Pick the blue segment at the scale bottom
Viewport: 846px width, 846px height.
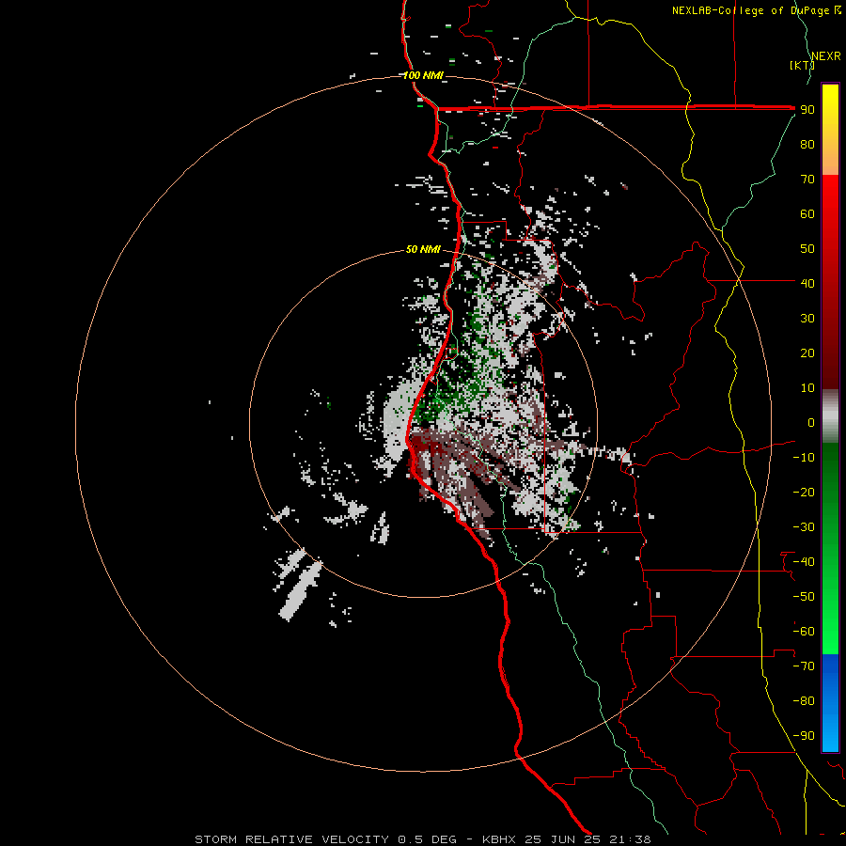tap(830, 703)
